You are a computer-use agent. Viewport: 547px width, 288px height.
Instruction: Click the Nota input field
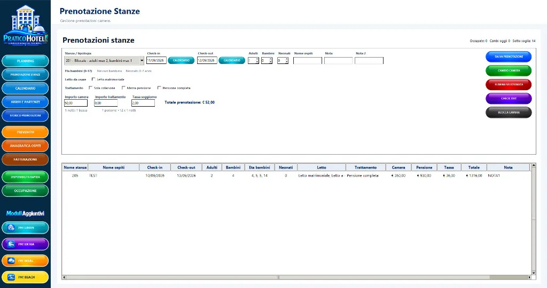click(338, 61)
